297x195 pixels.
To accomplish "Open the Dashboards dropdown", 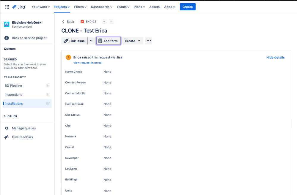I will [101, 7].
